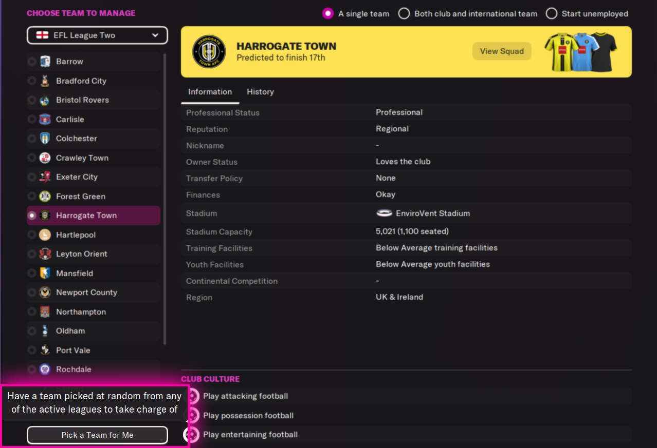Select Mansfield's radio button
Image resolution: width=657 pixels, height=448 pixels.
32,273
